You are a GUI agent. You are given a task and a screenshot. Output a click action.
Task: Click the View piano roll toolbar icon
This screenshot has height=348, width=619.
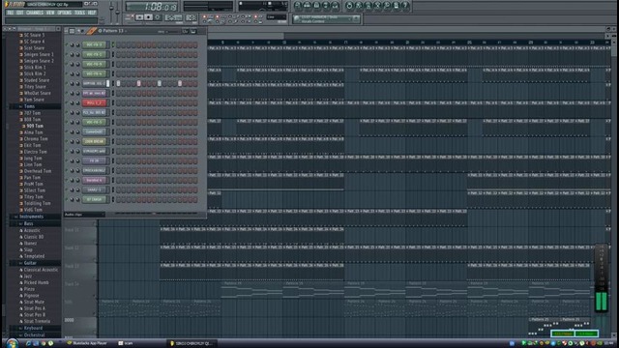click(316, 6)
